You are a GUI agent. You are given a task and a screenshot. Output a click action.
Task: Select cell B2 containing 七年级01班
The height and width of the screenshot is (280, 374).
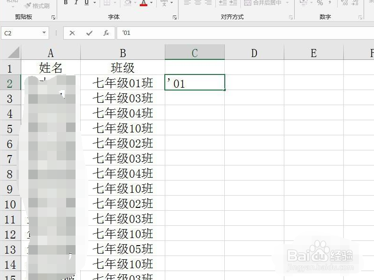pyautogui.click(x=123, y=83)
